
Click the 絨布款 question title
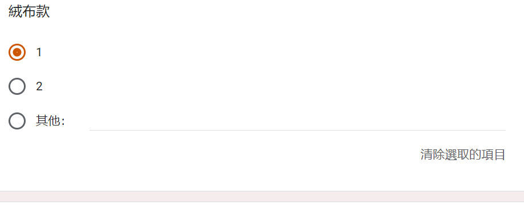30,12
